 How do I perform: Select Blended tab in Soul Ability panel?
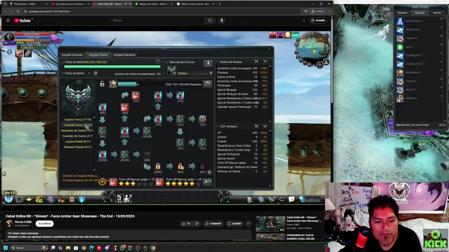pos(420,13)
